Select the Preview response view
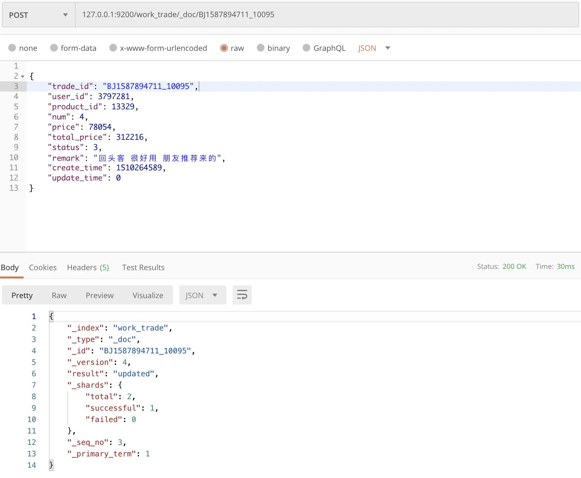The width and height of the screenshot is (581, 478). (x=99, y=295)
